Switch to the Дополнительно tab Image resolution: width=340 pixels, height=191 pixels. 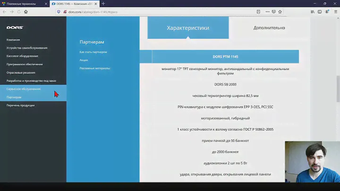[x=269, y=27]
